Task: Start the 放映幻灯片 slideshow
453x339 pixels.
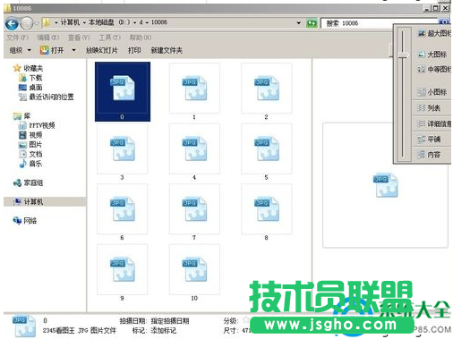Action: tap(102, 50)
